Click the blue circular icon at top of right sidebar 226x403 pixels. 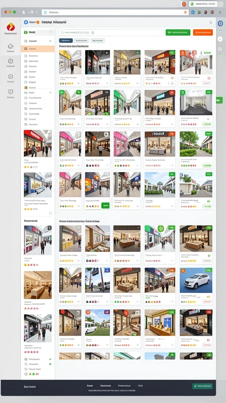click(220, 23)
